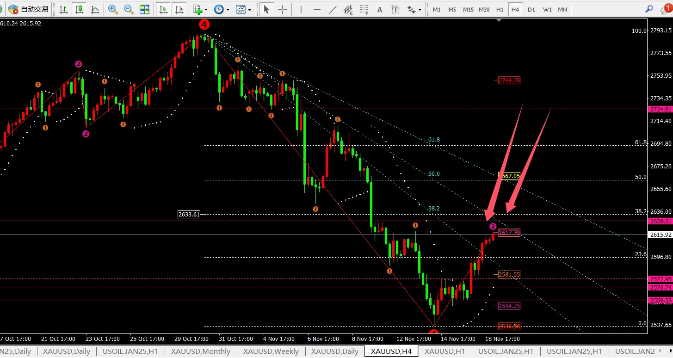673x358 pixels.
Task: Switch to line chart mode
Action: (95, 9)
